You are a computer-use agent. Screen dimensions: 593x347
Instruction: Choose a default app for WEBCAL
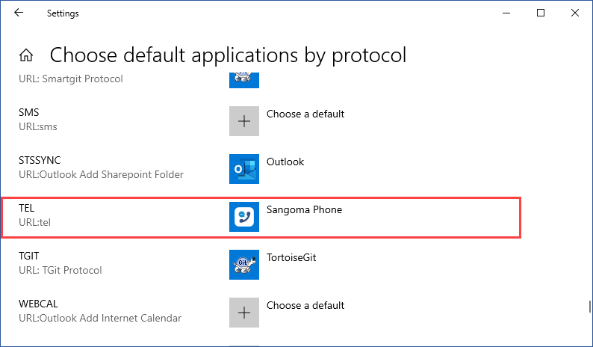[305, 305]
